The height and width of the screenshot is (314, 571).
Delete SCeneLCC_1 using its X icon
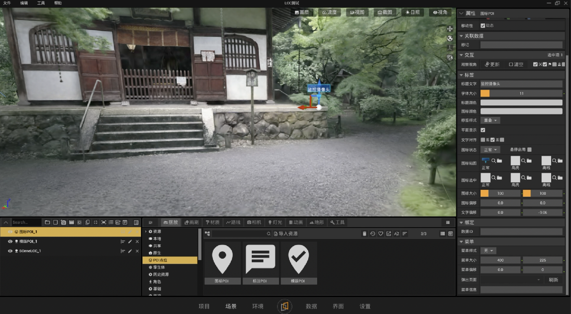(x=137, y=251)
